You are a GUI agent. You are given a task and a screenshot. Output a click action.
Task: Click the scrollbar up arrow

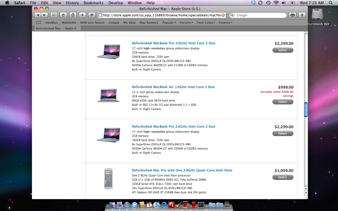coord(306,189)
